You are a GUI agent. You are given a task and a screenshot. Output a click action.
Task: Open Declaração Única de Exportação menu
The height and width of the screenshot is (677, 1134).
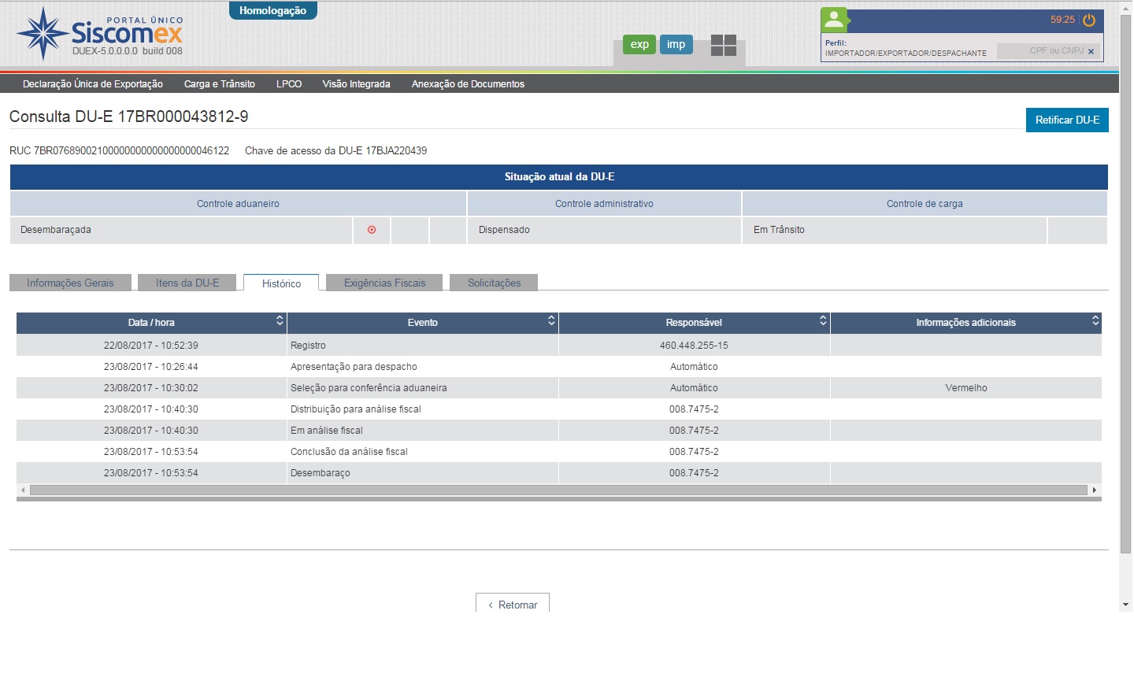(93, 84)
